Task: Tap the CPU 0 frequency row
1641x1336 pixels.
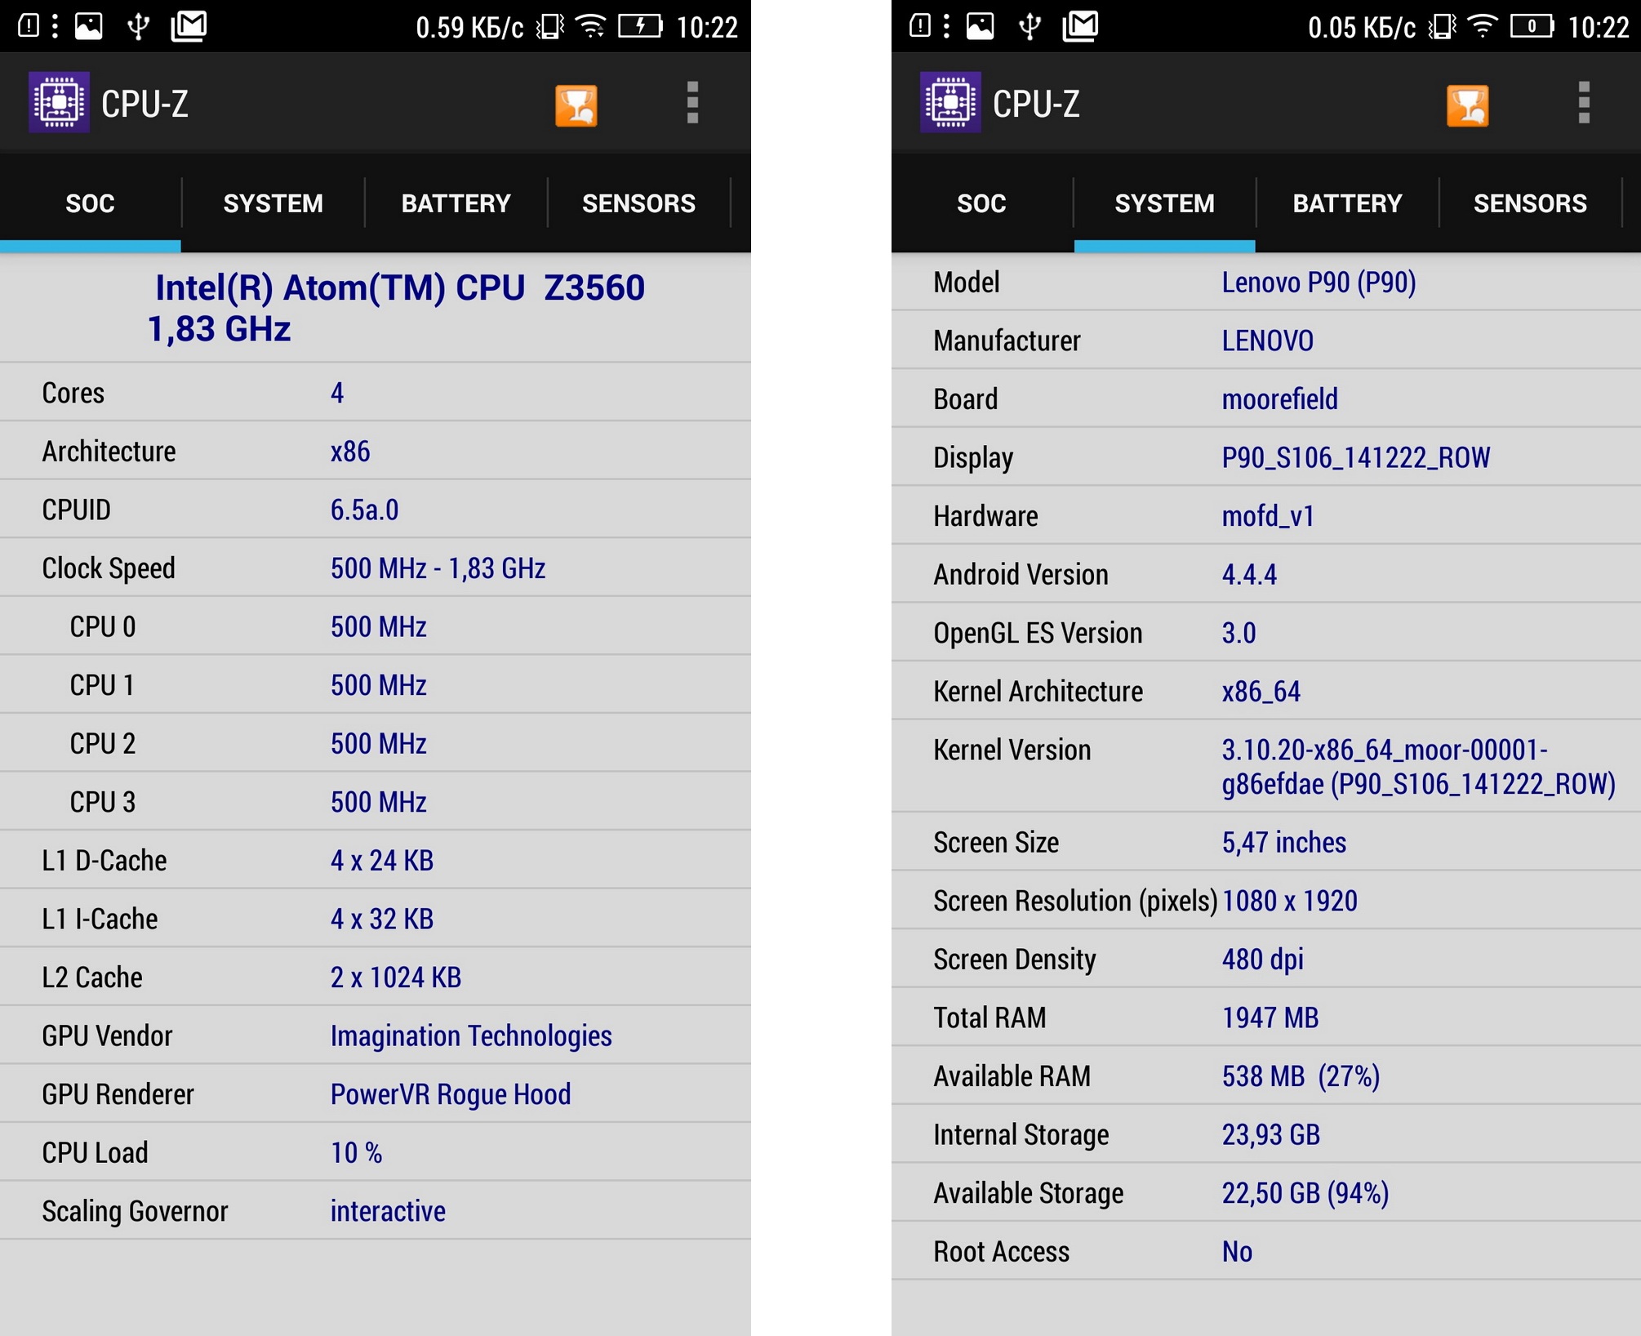Action: click(376, 626)
